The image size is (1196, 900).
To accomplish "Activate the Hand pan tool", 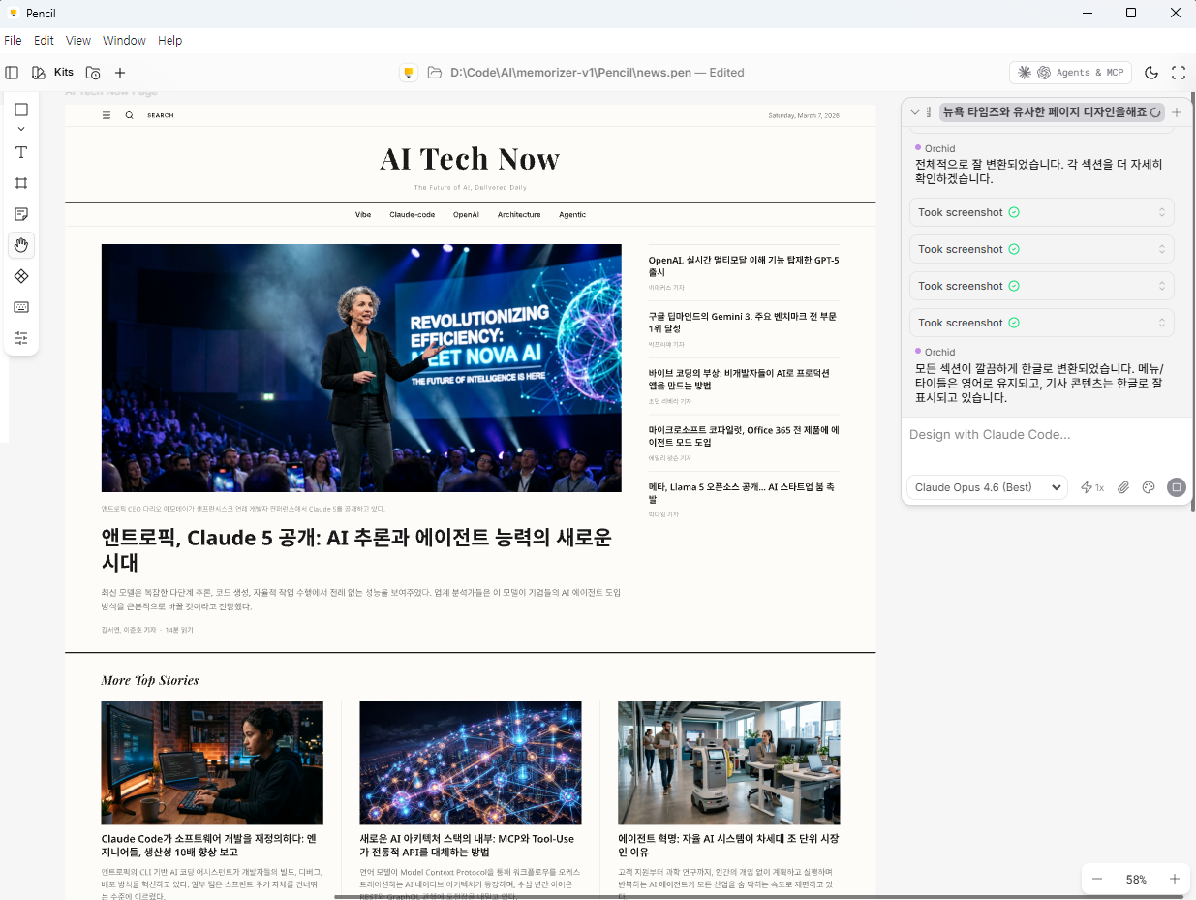I will click(21, 245).
